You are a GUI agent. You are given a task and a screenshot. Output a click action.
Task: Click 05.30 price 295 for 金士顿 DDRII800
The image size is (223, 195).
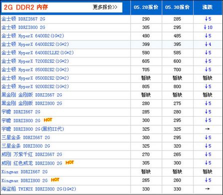click(177, 27)
